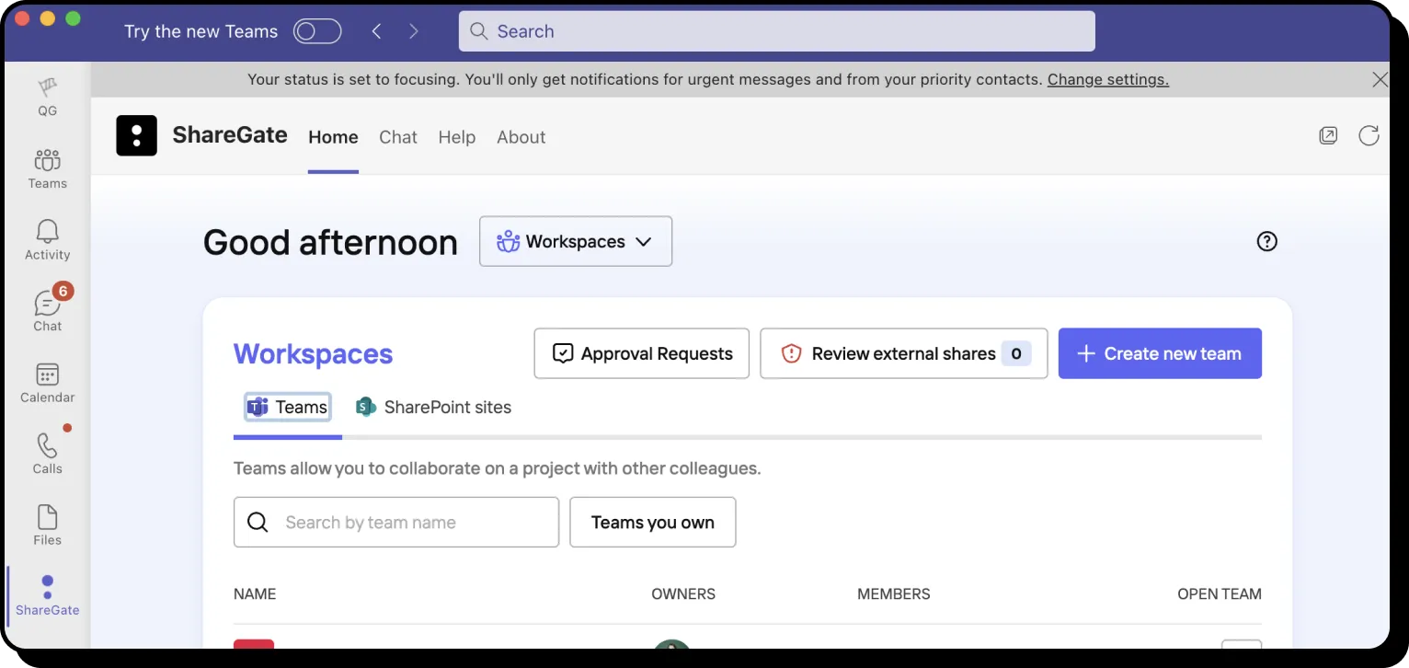Click the Search by team name field

point(396,523)
